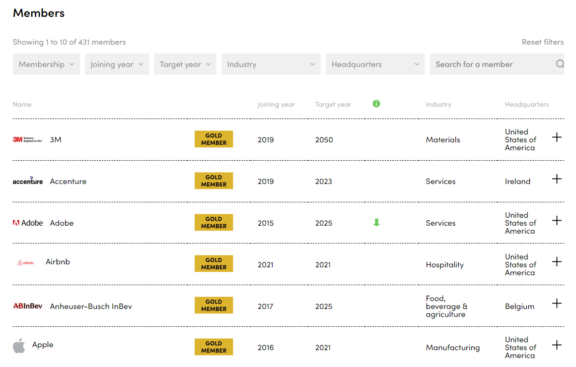The width and height of the screenshot is (576, 367).
Task: Click the ABInBev logo
Action: click(x=28, y=306)
